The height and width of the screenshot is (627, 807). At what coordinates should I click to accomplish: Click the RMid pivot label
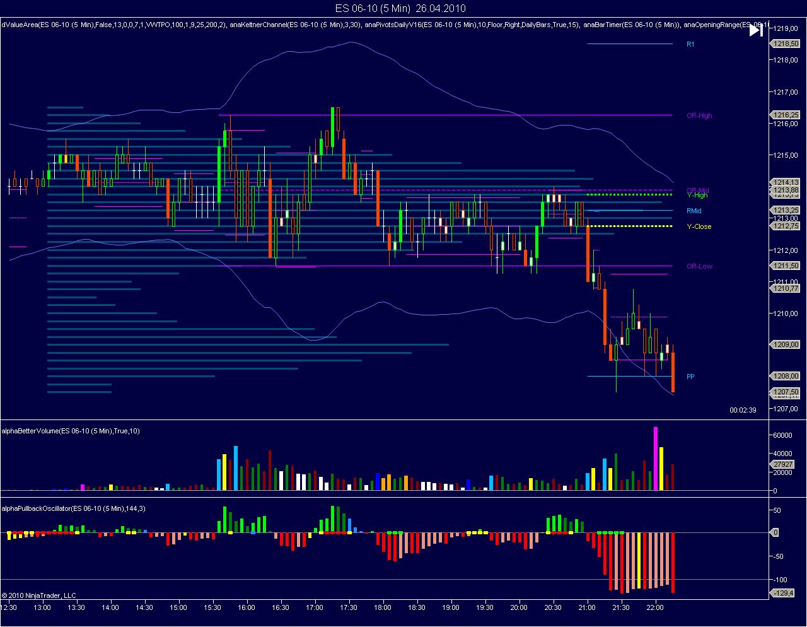694,211
